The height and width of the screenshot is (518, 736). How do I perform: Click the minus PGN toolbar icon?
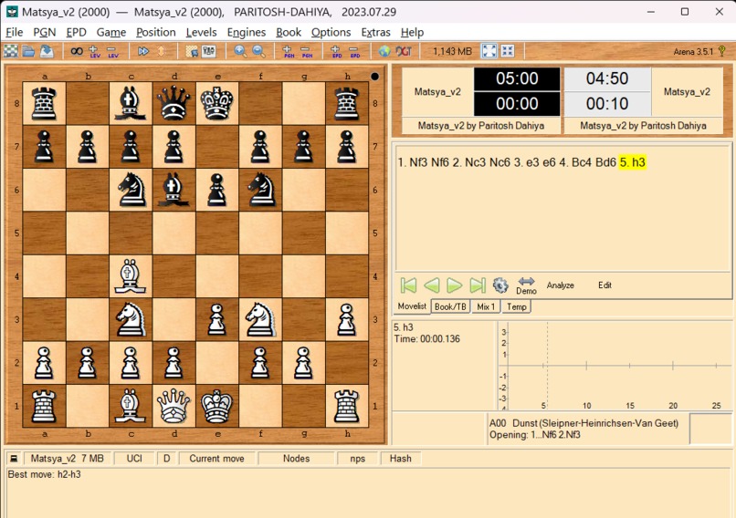click(306, 51)
